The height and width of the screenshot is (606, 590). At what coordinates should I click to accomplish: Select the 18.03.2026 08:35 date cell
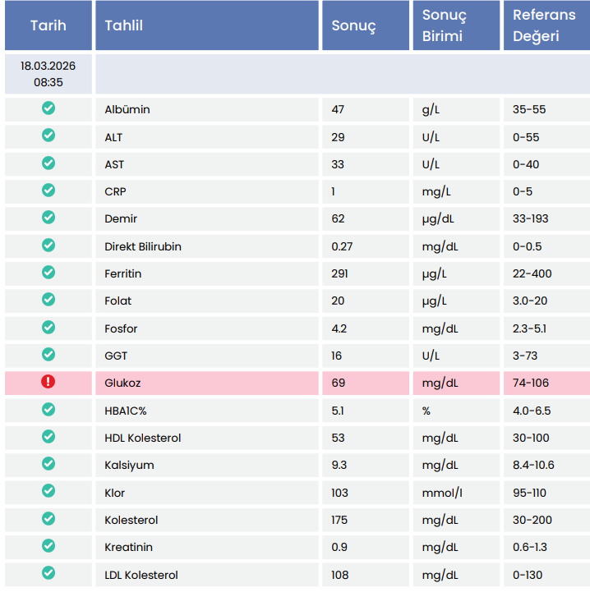[48, 74]
